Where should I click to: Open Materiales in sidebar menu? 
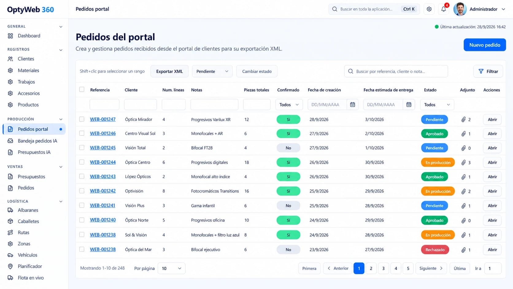click(28, 71)
